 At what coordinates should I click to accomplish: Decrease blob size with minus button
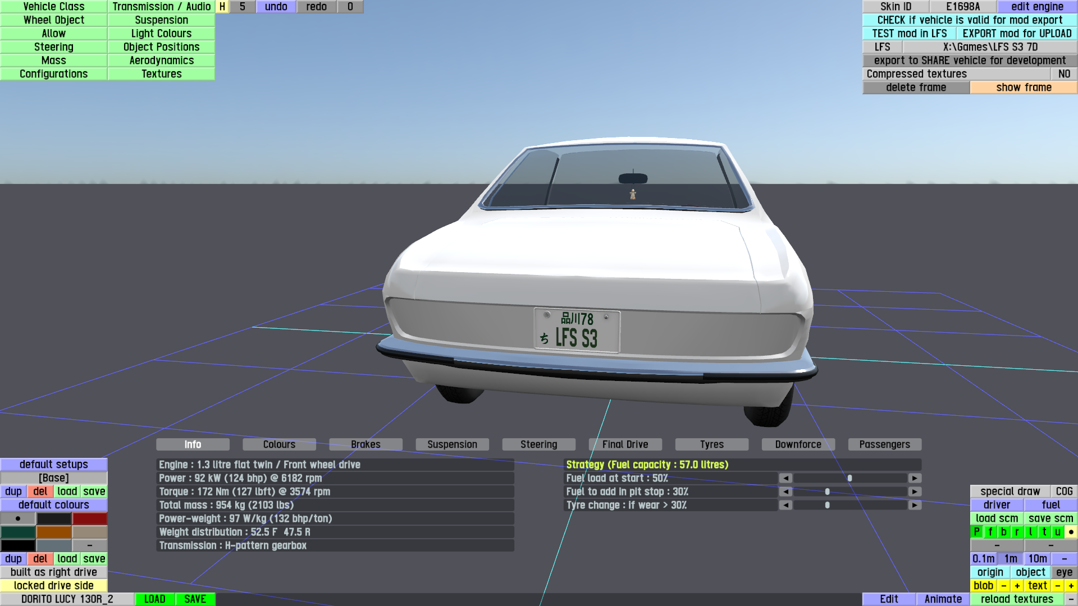[1003, 586]
